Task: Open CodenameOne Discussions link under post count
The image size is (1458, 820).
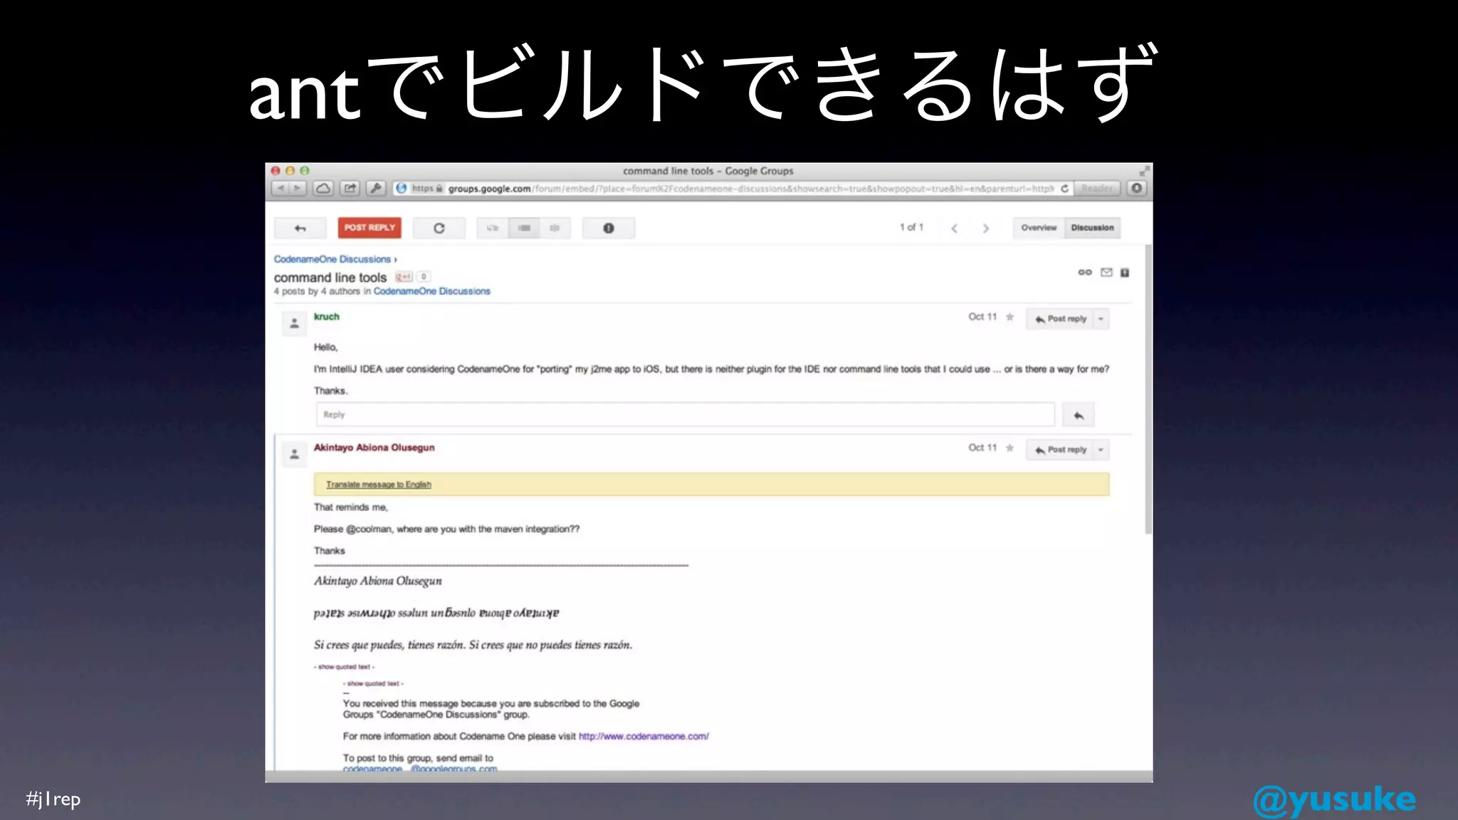Action: [x=432, y=291]
